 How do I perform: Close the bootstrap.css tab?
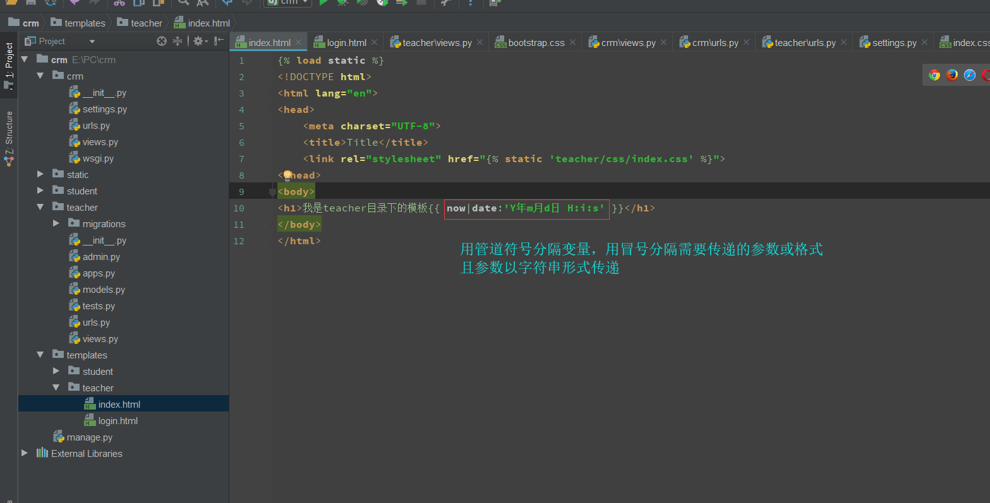pyautogui.click(x=572, y=42)
